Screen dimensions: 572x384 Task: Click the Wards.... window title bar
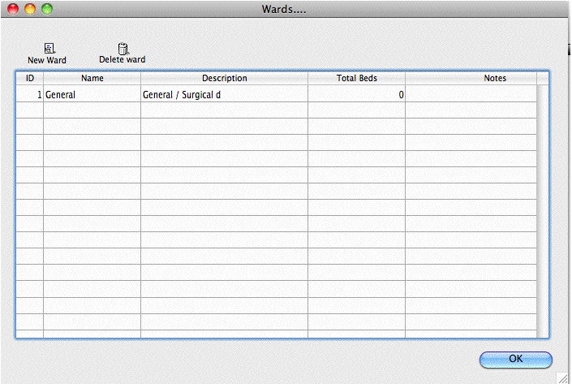click(284, 9)
